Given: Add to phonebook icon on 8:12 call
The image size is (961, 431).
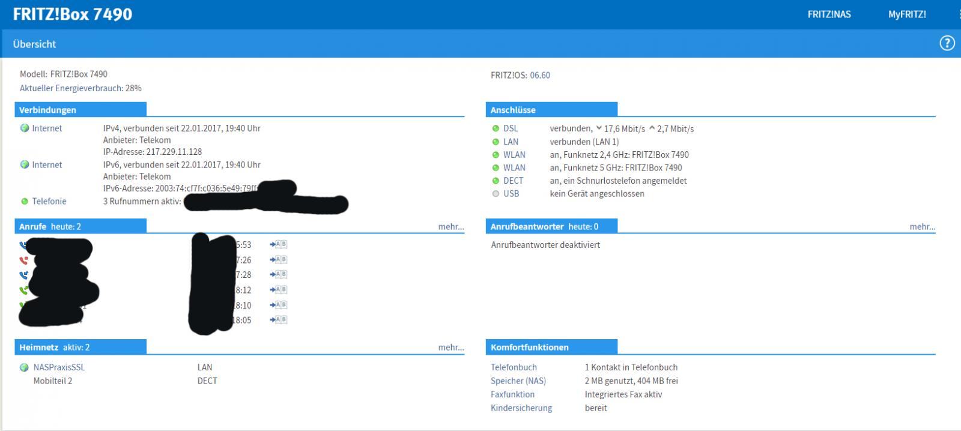Looking at the screenshot, I should (x=278, y=289).
